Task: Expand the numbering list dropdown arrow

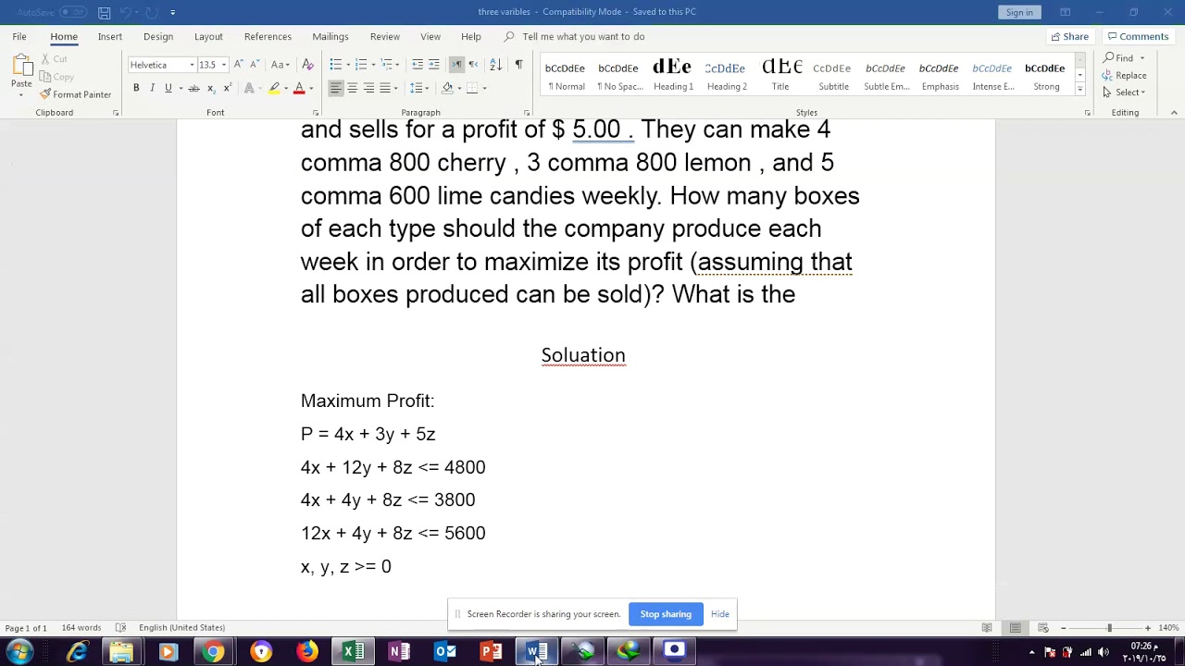Action: (x=372, y=65)
